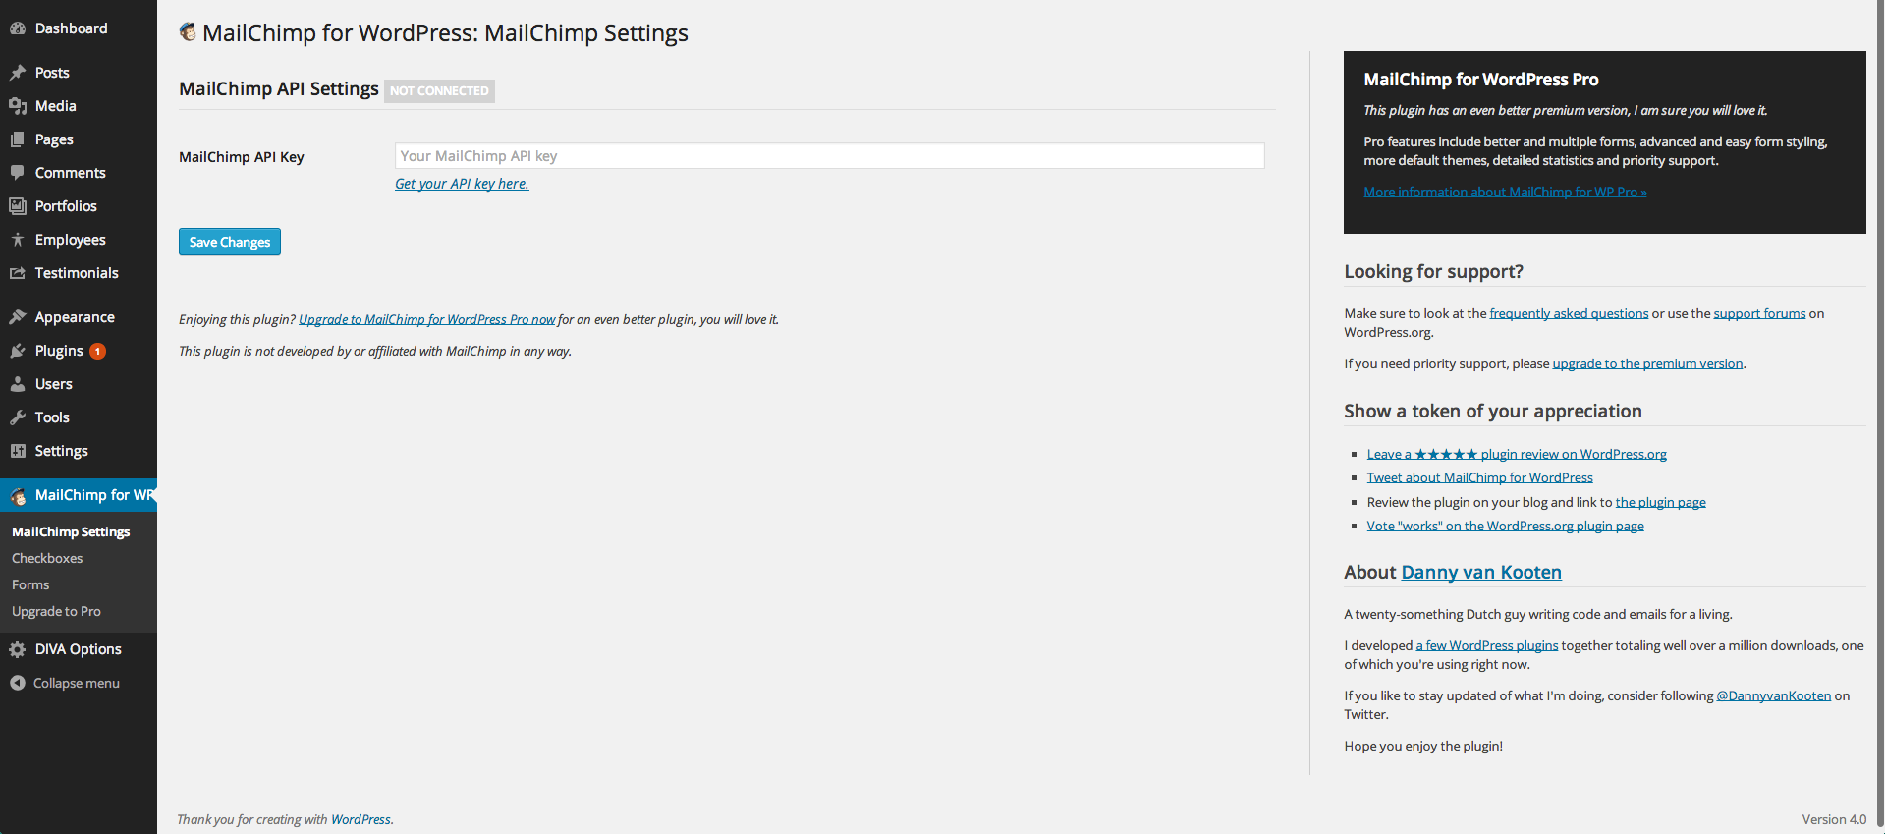Image resolution: width=1885 pixels, height=834 pixels.
Task: Open the Checkboxes submenu item
Action: click(47, 558)
